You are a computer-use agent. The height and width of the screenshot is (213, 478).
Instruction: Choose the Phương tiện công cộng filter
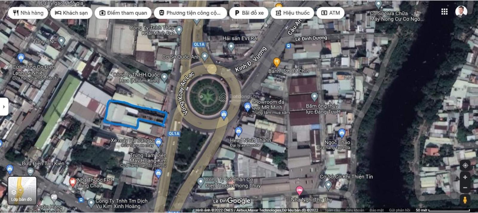click(190, 13)
